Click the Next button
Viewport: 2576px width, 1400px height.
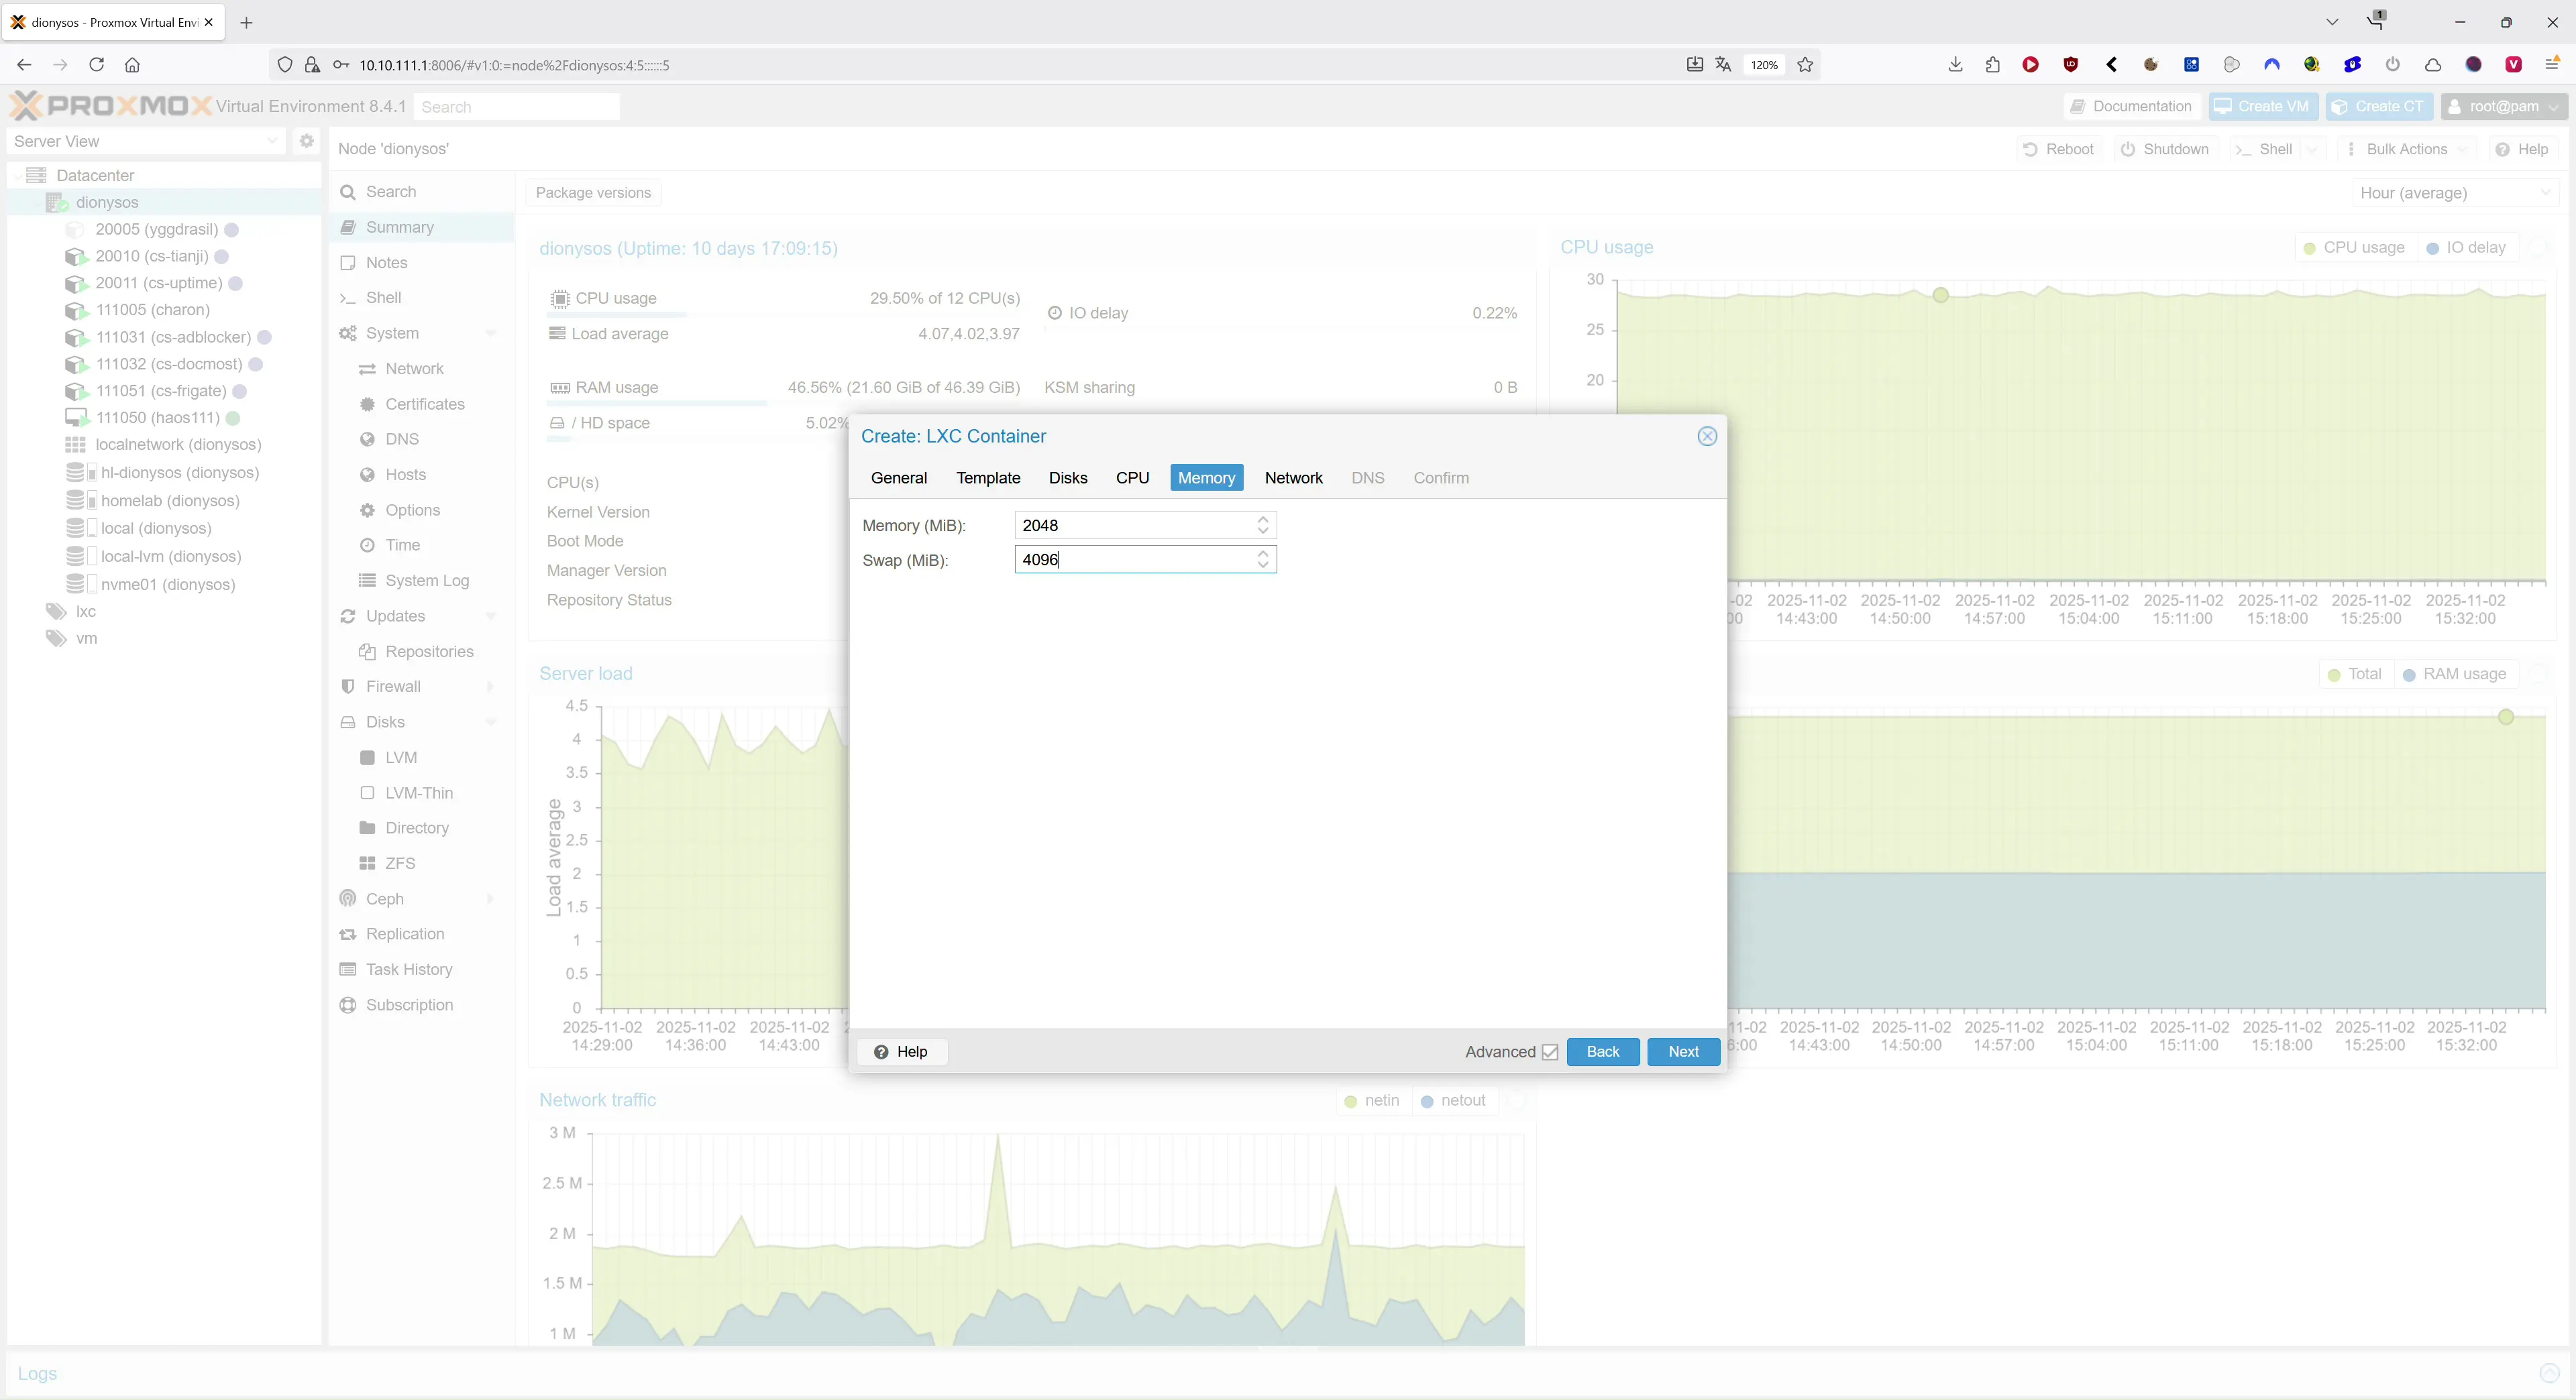coord(1683,1052)
